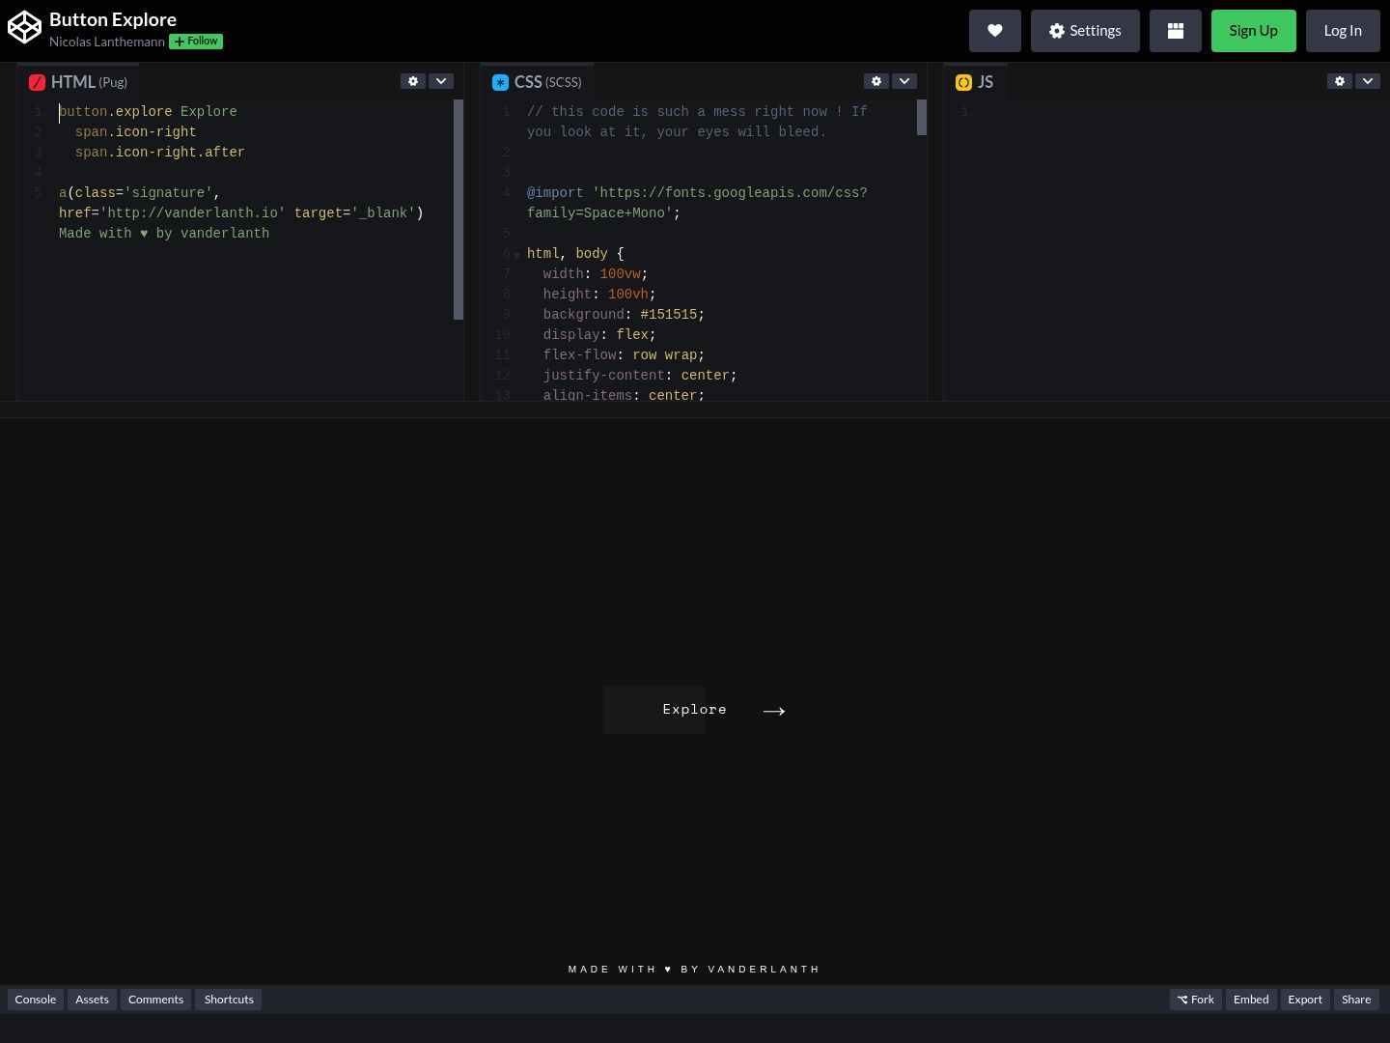Click the Sign Up button

(1254, 31)
